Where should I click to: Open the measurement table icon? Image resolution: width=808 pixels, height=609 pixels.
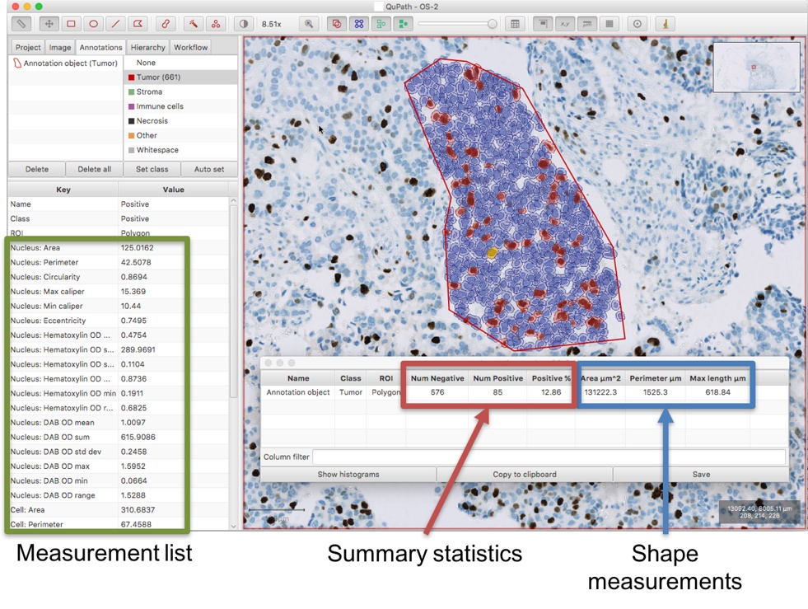515,24
